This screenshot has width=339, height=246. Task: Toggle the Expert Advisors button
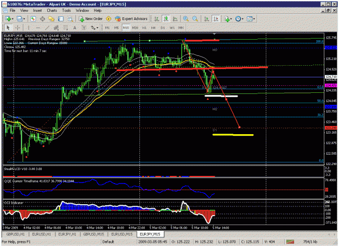[x=131, y=19]
